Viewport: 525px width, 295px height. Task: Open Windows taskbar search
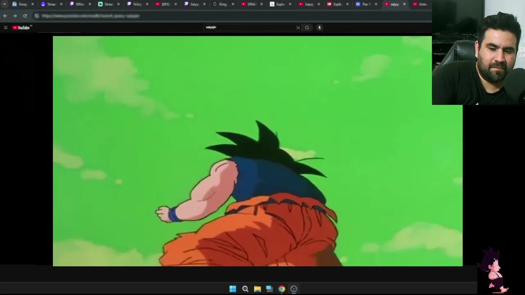(245, 289)
